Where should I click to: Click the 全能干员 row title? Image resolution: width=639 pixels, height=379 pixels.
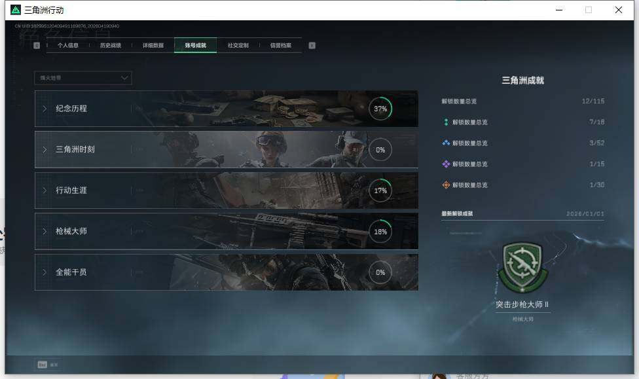click(71, 272)
